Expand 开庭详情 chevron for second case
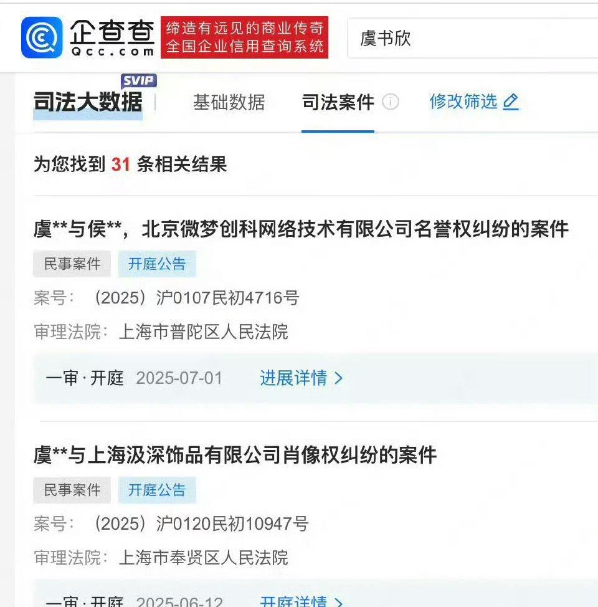 (x=339, y=601)
